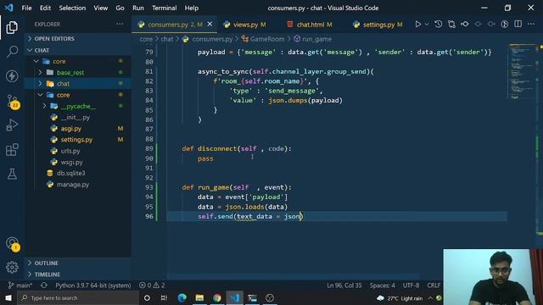543x305 pixels.
Task: Change indentation via Spaces: 4
Action: click(x=382, y=286)
